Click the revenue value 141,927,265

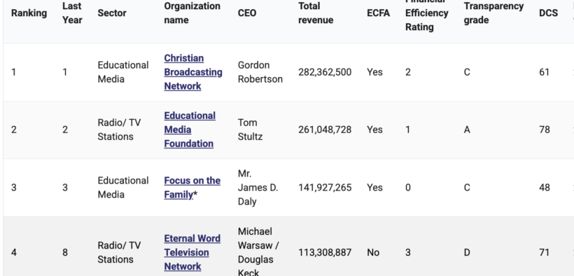(325, 188)
